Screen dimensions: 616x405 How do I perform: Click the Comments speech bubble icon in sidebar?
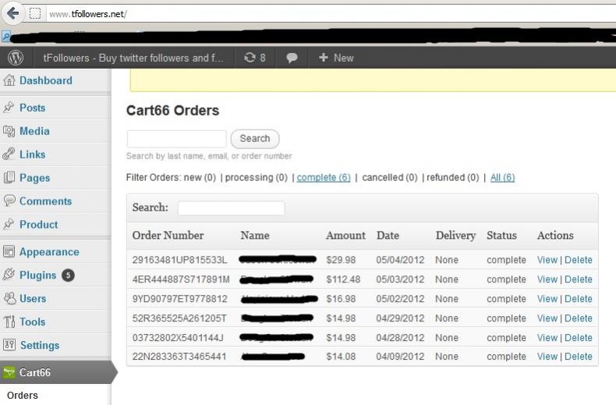click(9, 201)
